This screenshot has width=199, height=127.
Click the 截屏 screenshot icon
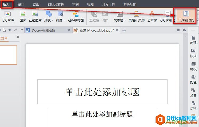pos(60,14)
